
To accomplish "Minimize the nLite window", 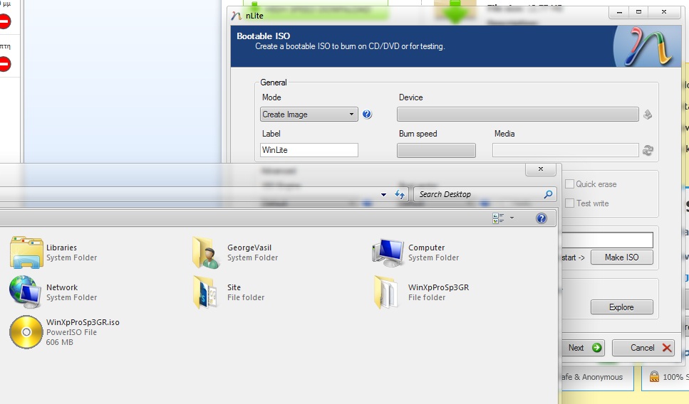I will pos(620,12).
